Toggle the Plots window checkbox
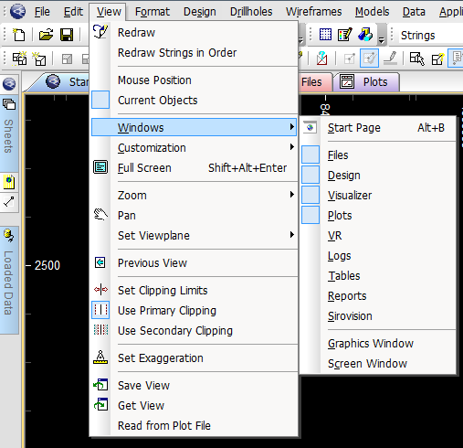Image resolution: width=463 pixels, height=448 pixels. coord(310,215)
